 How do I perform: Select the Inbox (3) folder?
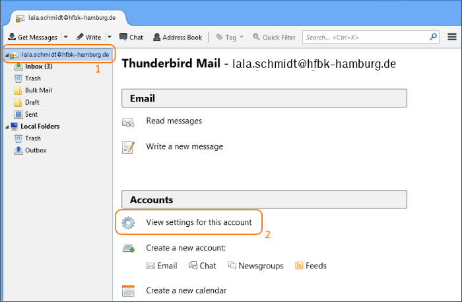pos(38,67)
